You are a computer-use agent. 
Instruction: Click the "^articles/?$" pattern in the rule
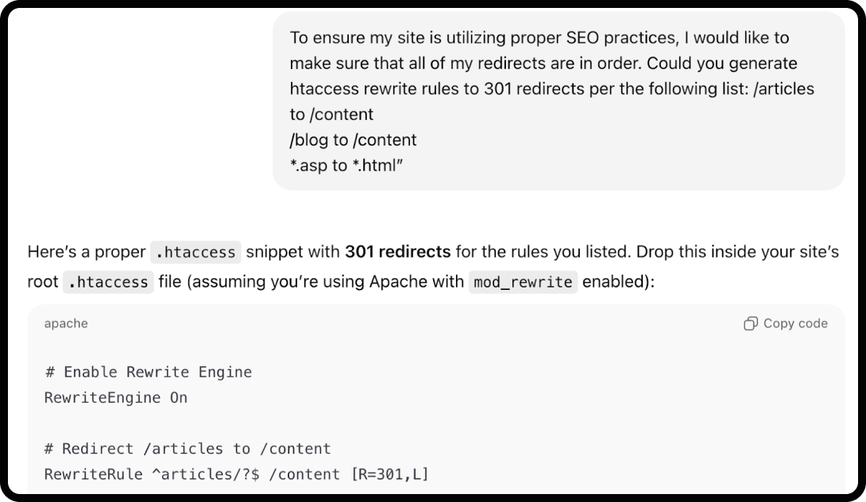(x=205, y=475)
